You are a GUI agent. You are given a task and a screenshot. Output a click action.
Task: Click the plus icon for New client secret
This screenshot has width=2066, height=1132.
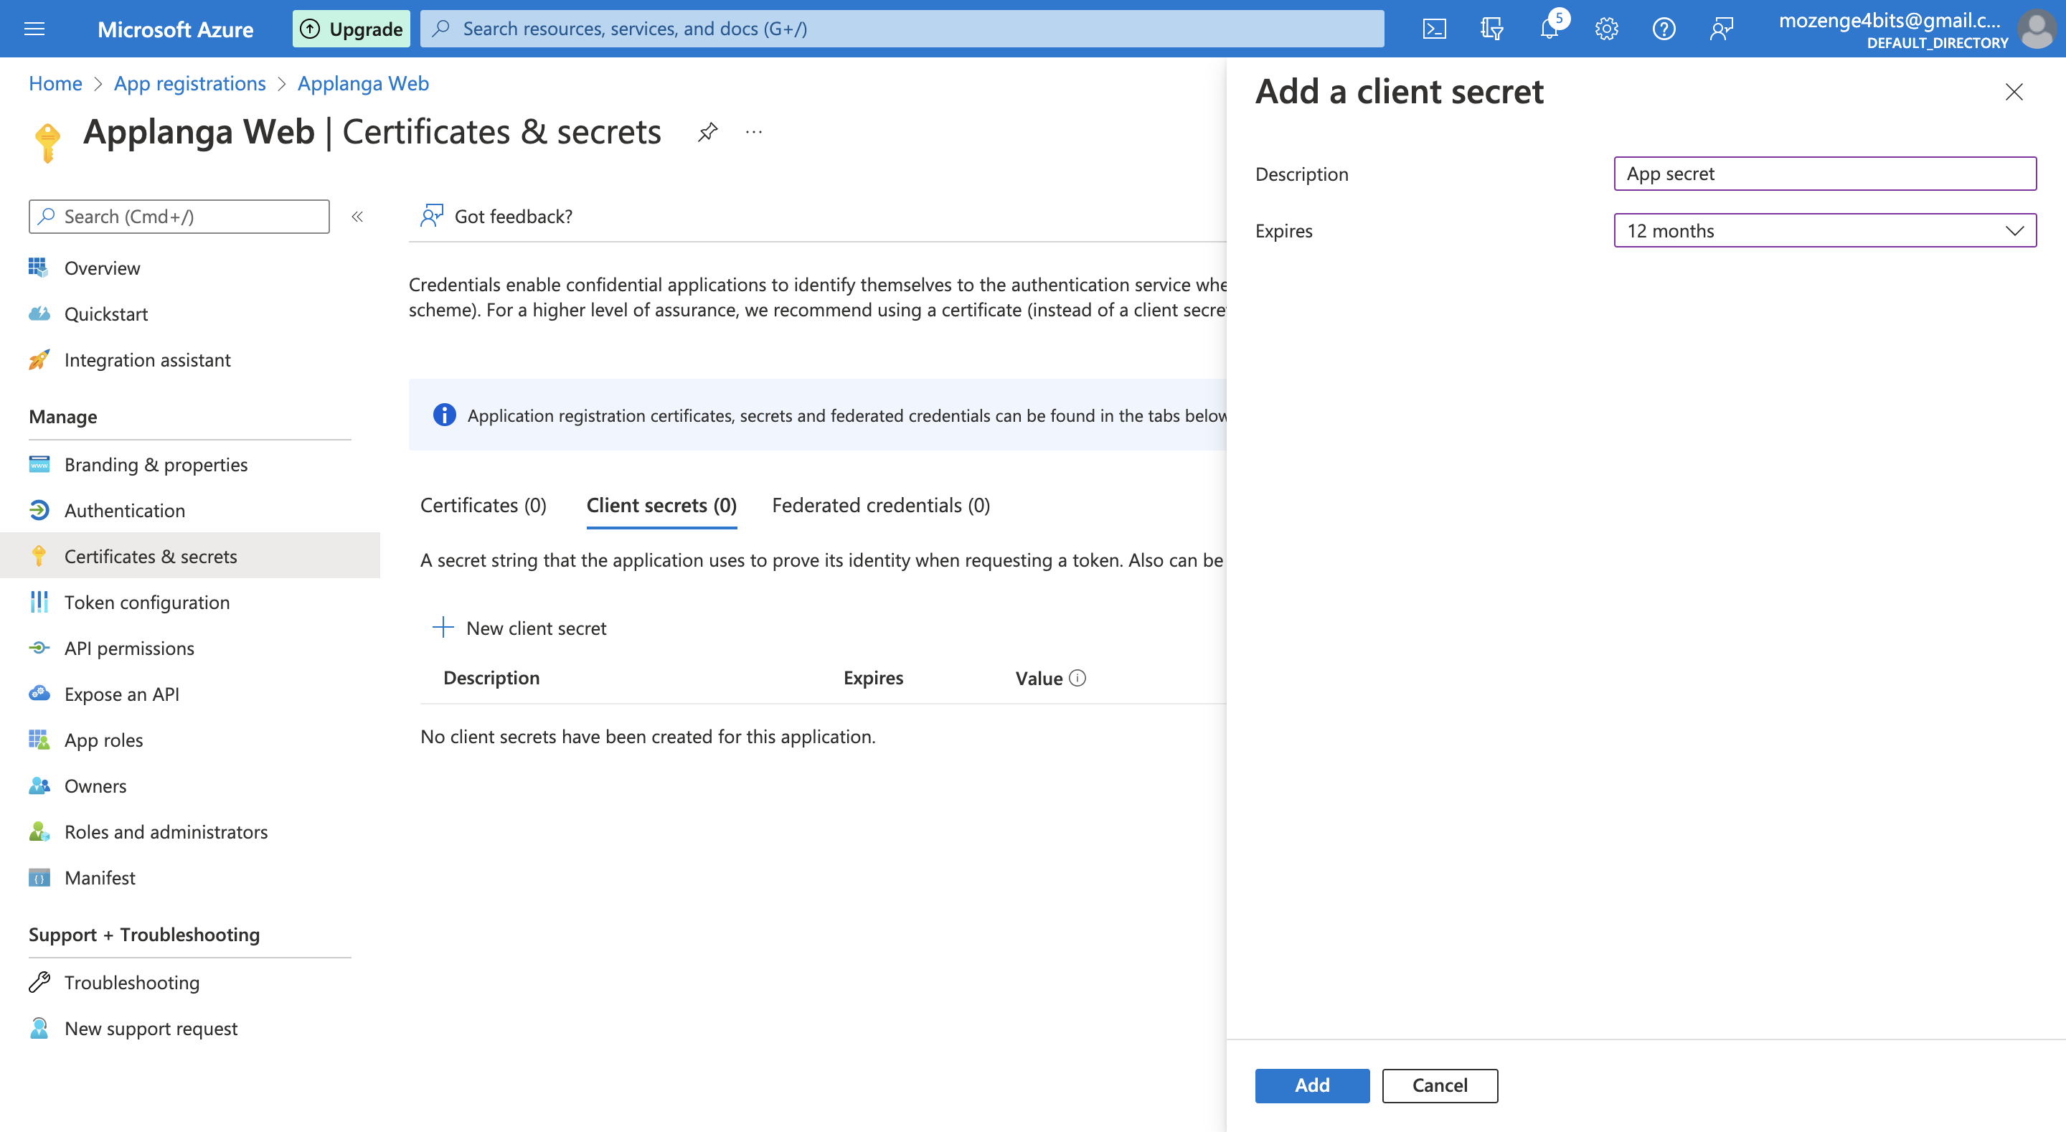[x=443, y=628]
